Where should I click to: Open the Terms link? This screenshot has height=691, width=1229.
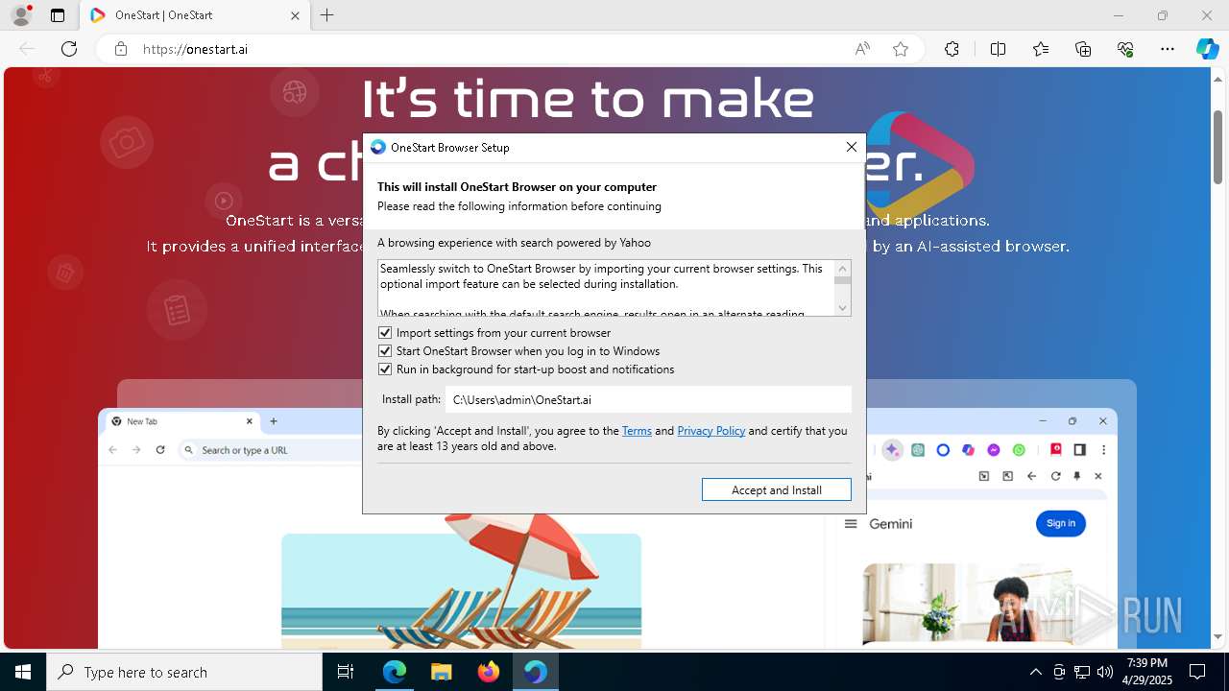(x=637, y=431)
